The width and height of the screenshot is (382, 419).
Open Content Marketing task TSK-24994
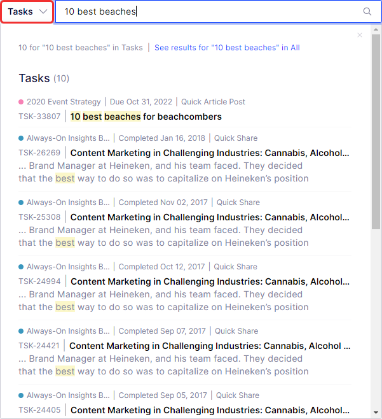(210, 281)
